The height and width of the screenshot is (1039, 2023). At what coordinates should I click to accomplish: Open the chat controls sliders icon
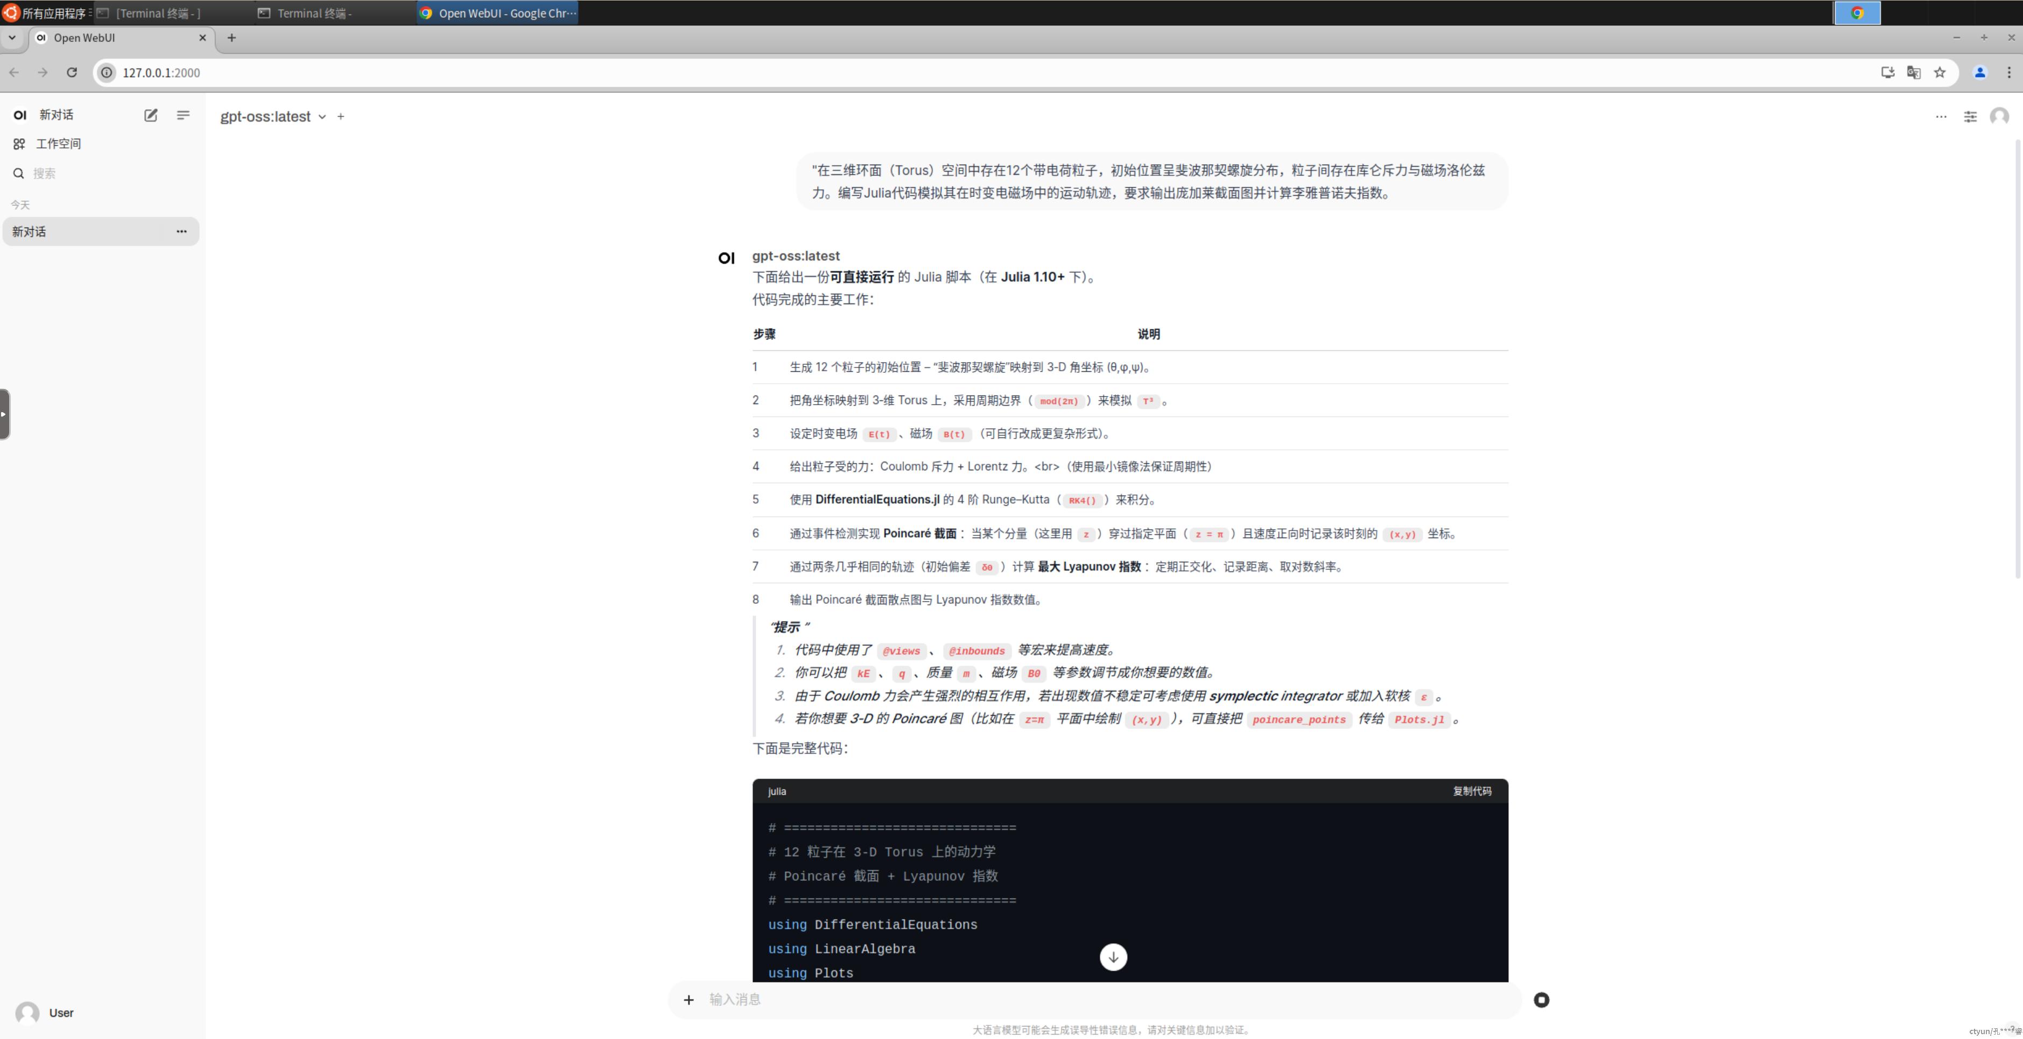click(x=1970, y=116)
